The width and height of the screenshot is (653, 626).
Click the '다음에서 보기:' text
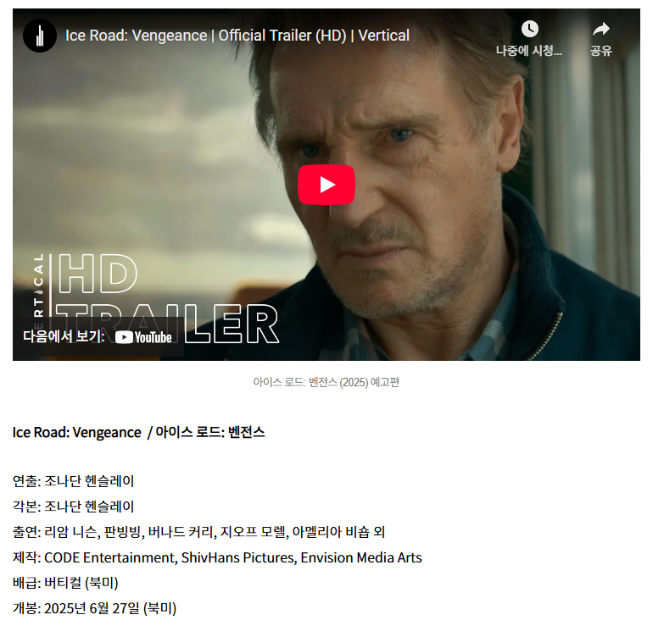(64, 336)
